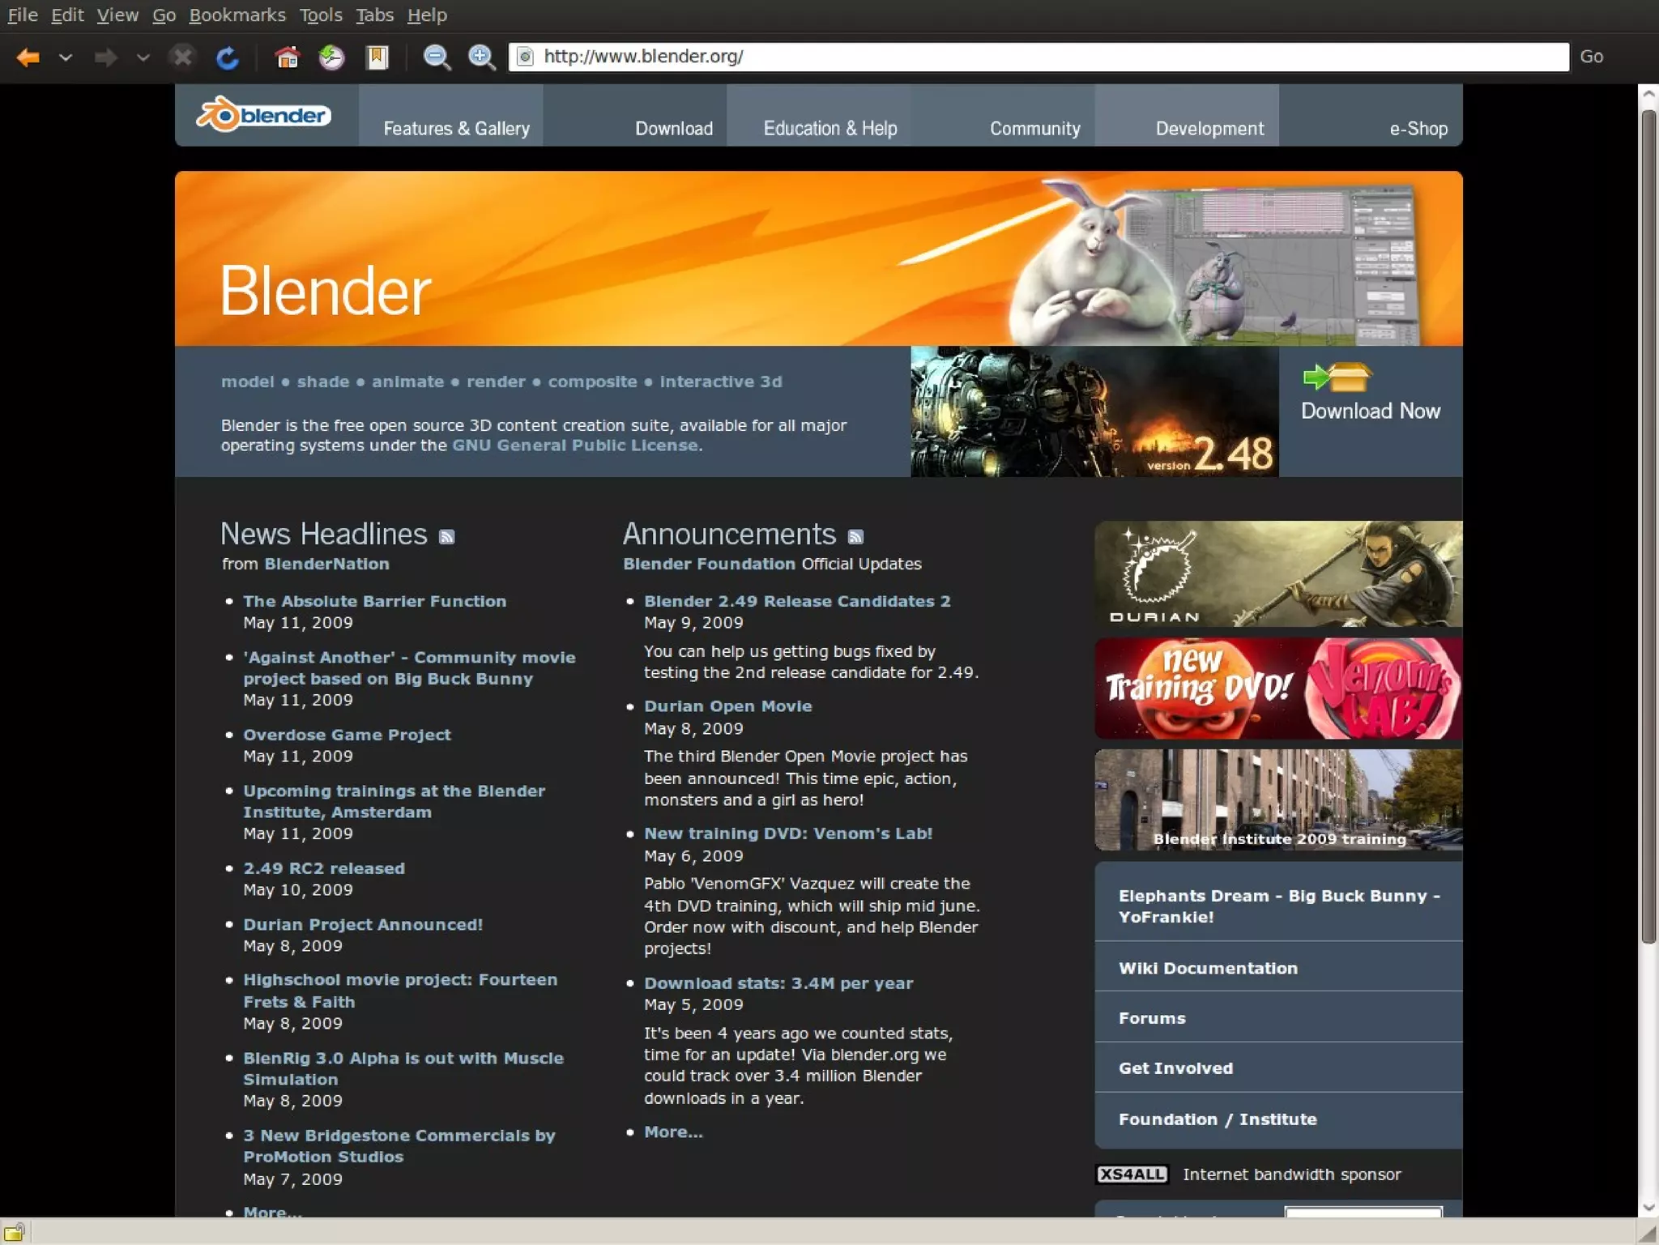Open the Bookmarks menu

point(237,15)
